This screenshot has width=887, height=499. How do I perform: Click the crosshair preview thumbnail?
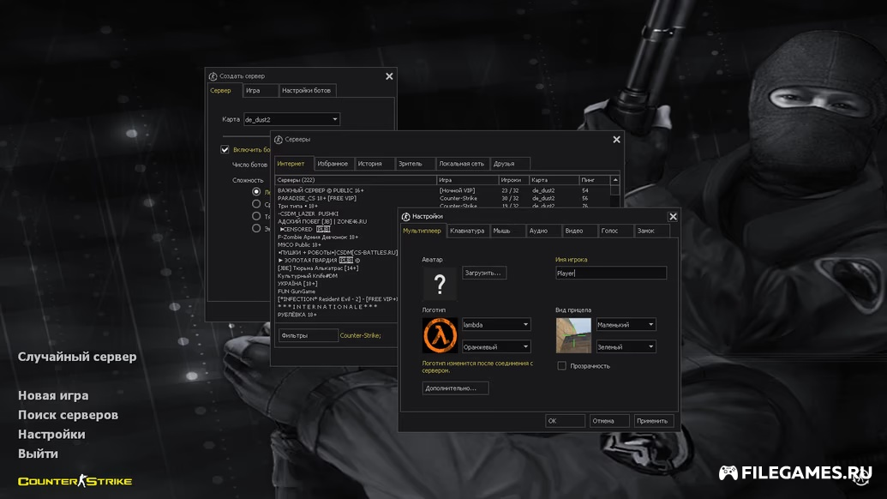(x=573, y=335)
